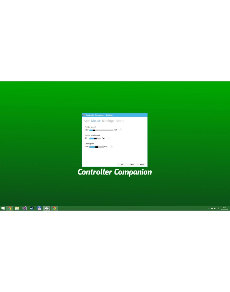Image resolution: width=230 pixels, height=292 pixels.
Task: Show hidden system tray icons
Action: [209, 208]
